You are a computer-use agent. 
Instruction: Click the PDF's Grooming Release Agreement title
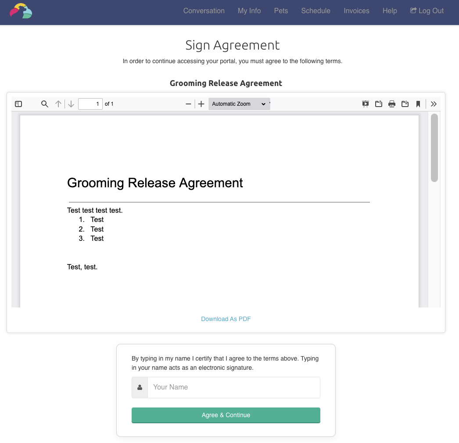[155, 183]
